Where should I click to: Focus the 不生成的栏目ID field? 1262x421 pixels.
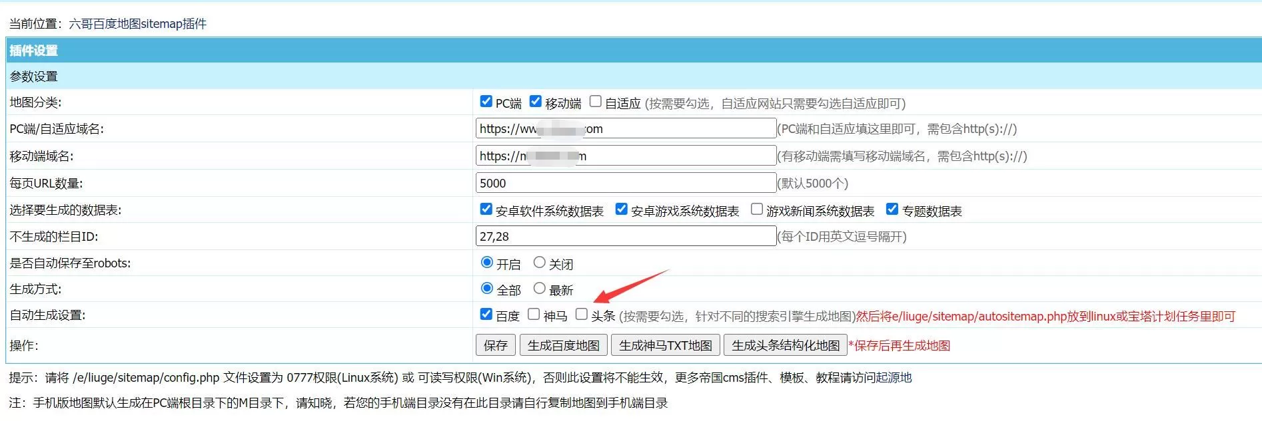click(x=626, y=236)
